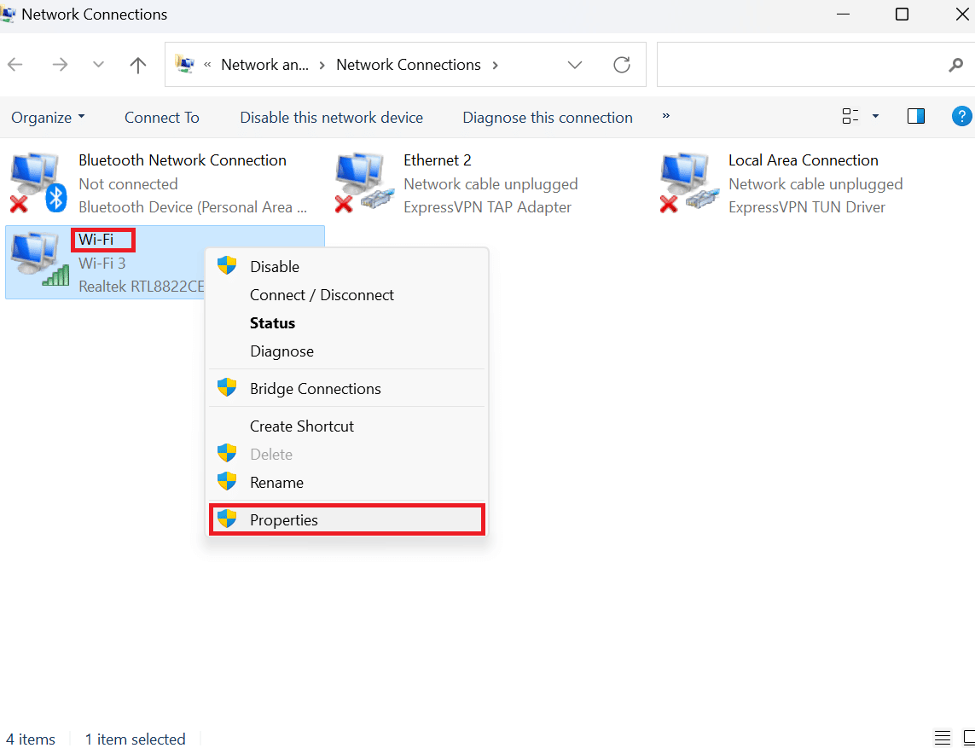Click Disable this network device
The image size is (975, 748).
click(331, 118)
